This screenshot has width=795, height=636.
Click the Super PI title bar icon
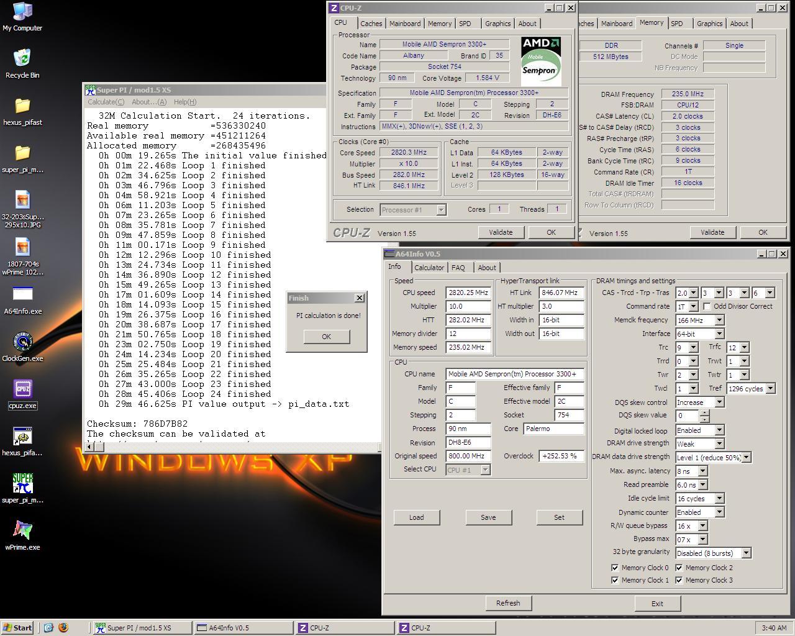coord(91,90)
